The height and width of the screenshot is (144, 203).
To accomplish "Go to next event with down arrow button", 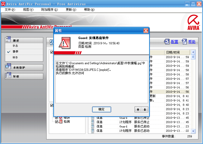I will (145, 110).
